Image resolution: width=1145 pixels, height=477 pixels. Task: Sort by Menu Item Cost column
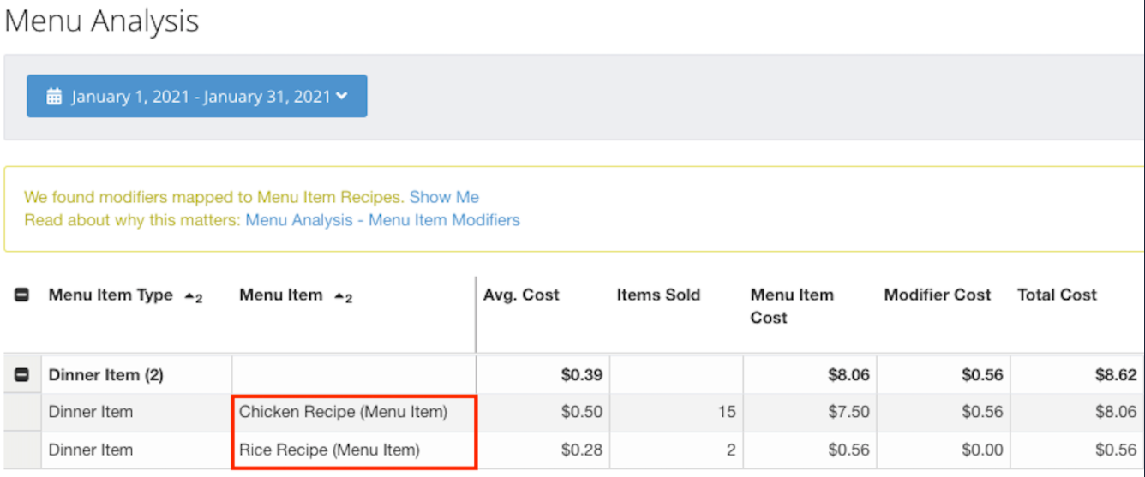point(792,306)
